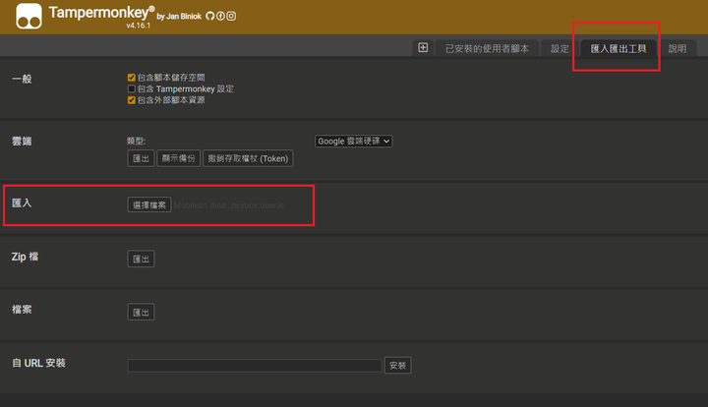Click the 顯示備份 button

(x=178, y=158)
